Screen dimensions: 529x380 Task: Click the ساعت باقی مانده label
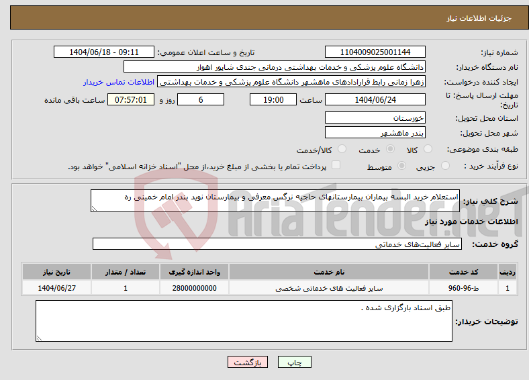(x=75, y=100)
